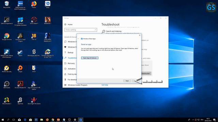This screenshot has width=218, height=122.
Task: Select the Battlefield 1 desktop icon
Action: pyautogui.click(x=48, y=21)
